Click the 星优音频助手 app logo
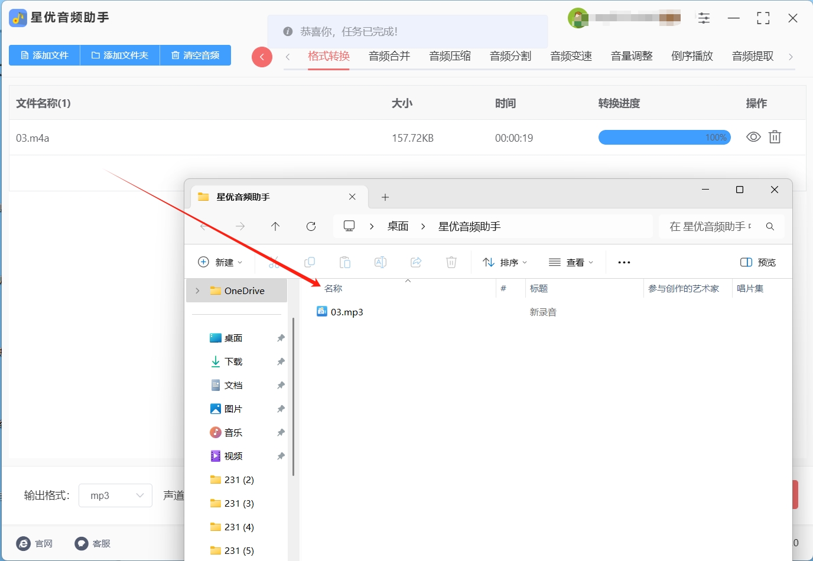The width and height of the screenshot is (813, 561). click(18, 18)
